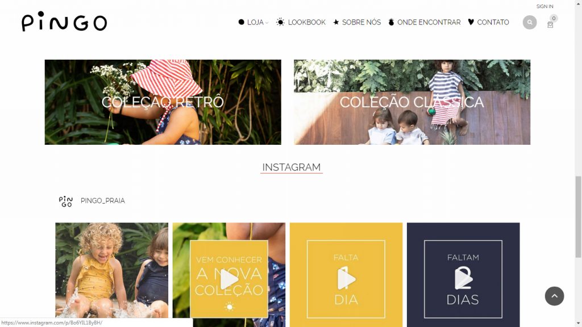This screenshot has height=327, width=582.
Task: Open the PINGO_PRAIA Instagram profile link
Action: point(103,201)
